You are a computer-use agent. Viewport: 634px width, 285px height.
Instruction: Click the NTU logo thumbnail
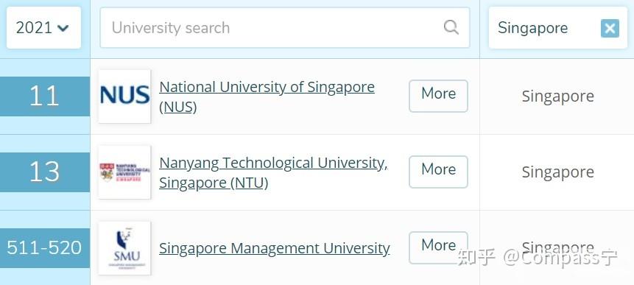point(124,172)
